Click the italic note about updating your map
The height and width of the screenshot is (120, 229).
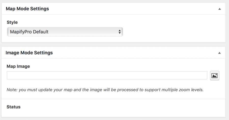105,90
